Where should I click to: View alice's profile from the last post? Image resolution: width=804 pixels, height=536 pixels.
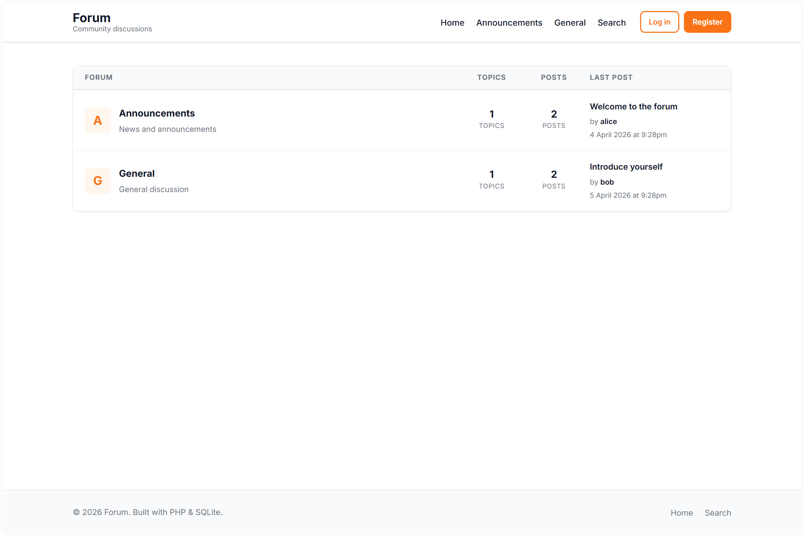(608, 121)
